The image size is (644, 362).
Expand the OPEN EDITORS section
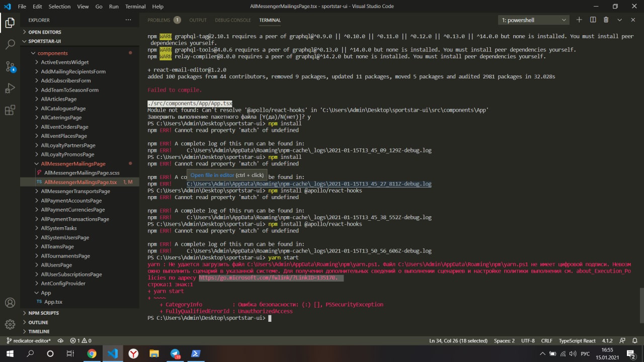45,32
